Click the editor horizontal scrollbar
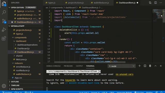Screen dimensions: 165x93 pyautogui.click(x=90, y=62)
